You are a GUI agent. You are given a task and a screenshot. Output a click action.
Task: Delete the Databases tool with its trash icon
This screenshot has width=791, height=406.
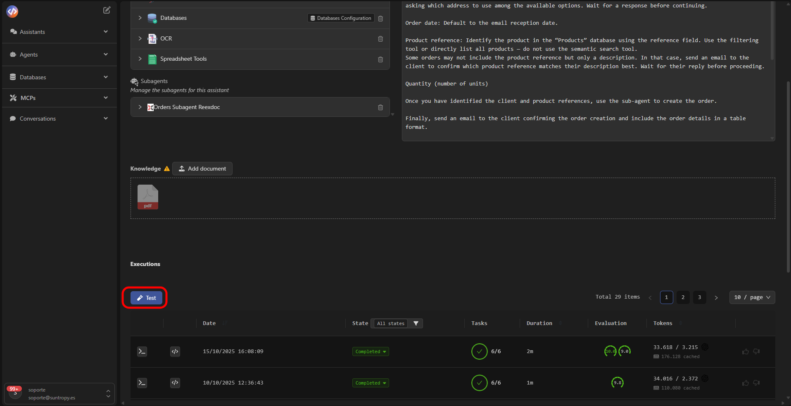[x=380, y=18]
